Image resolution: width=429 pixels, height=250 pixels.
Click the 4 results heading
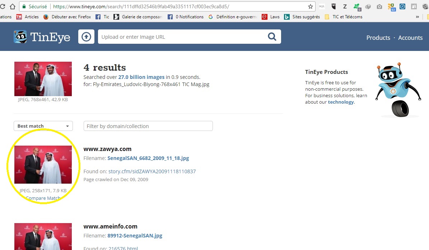tap(104, 67)
